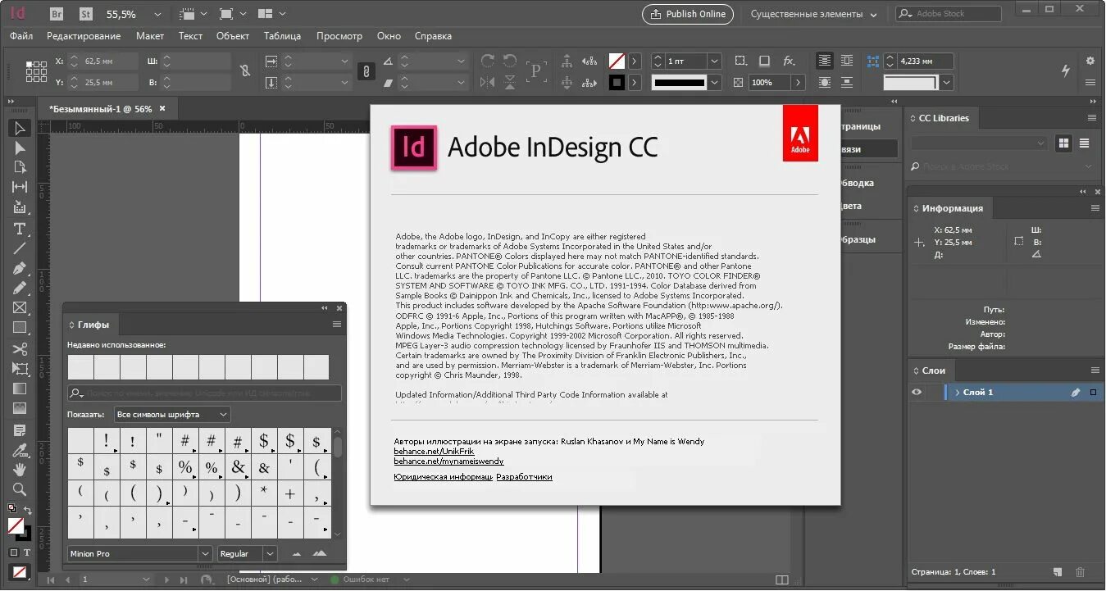The width and height of the screenshot is (1106, 591).
Task: Activate the Scissors tool
Action: pyautogui.click(x=20, y=349)
